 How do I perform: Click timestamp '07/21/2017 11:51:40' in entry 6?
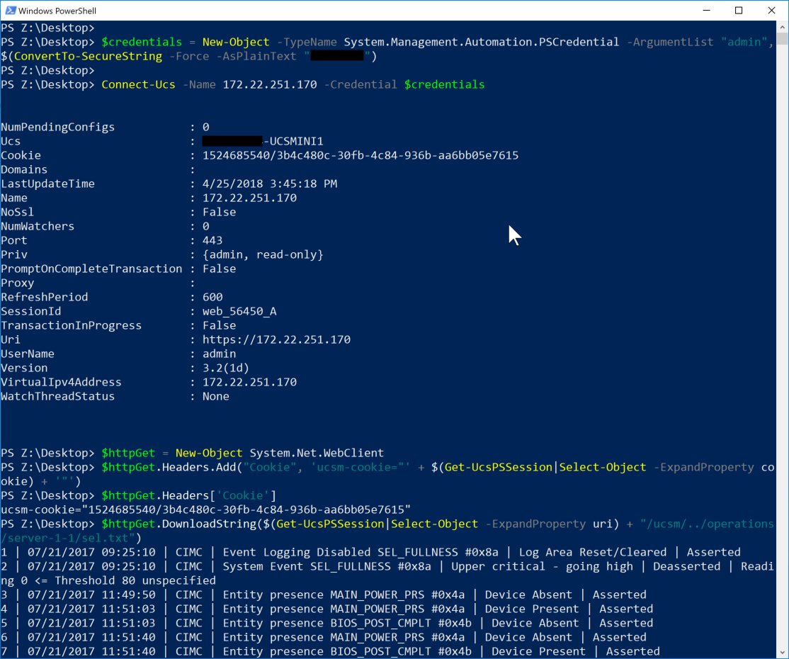[x=91, y=637]
